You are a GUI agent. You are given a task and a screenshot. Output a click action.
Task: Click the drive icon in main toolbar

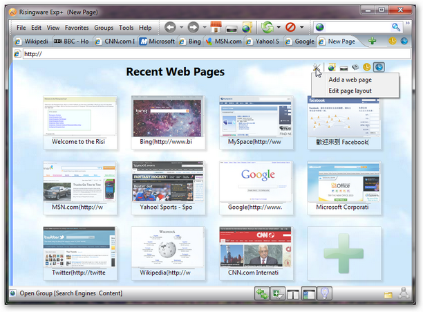pyautogui.click(x=231, y=28)
